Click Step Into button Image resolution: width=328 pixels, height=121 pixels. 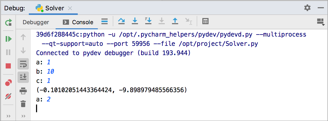(135, 21)
